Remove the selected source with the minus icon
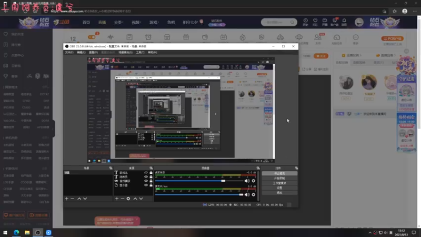This screenshot has width=421, height=237. pos(123,199)
